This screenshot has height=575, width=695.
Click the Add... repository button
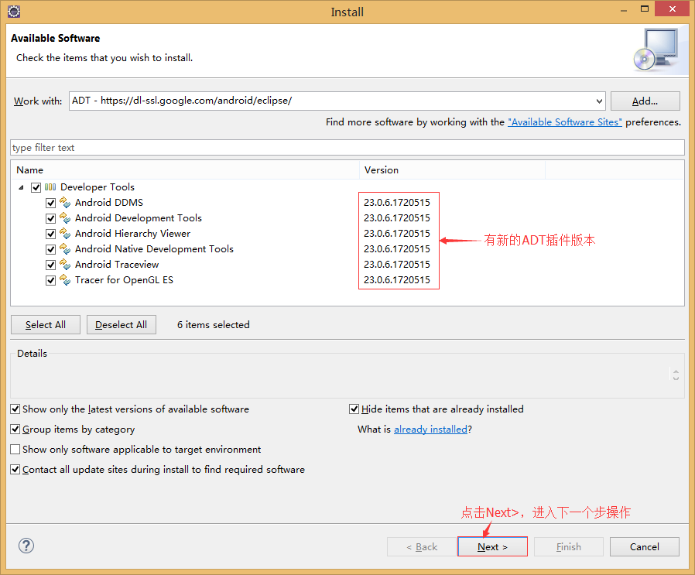645,101
